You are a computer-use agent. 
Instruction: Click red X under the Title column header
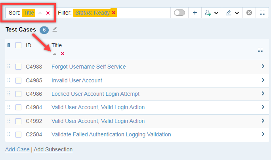click(x=63, y=54)
